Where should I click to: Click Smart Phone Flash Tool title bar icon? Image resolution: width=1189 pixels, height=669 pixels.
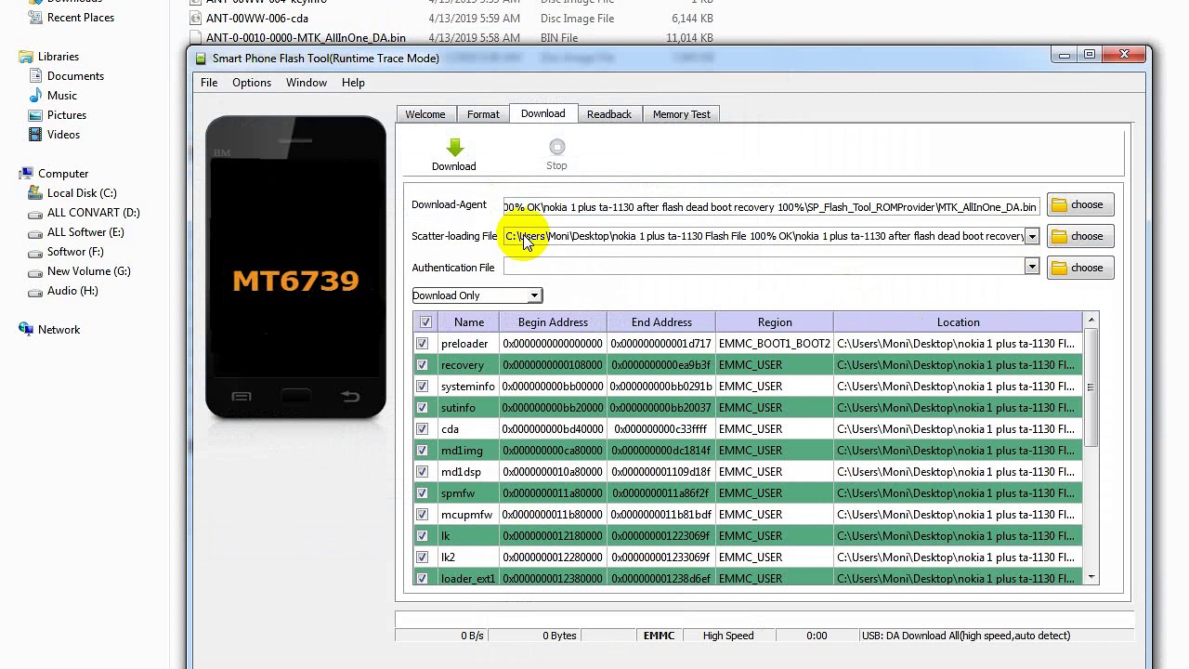(x=201, y=59)
